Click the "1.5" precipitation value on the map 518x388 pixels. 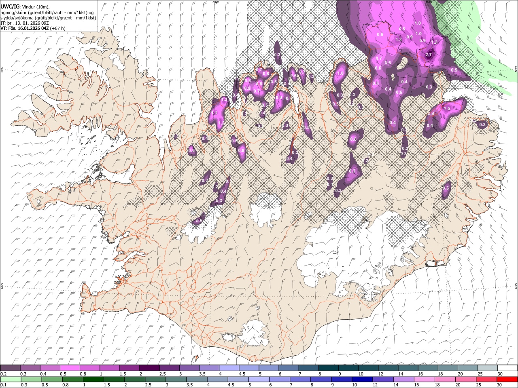pos(447,108)
